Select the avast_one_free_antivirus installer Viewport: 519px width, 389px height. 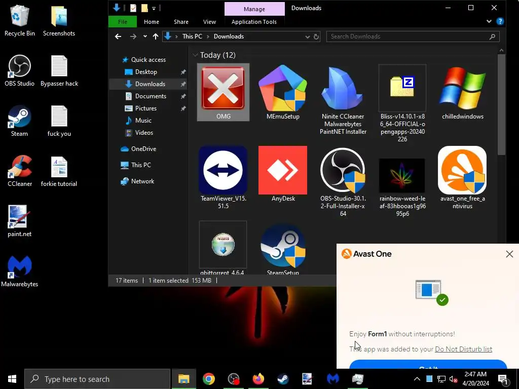click(x=462, y=178)
